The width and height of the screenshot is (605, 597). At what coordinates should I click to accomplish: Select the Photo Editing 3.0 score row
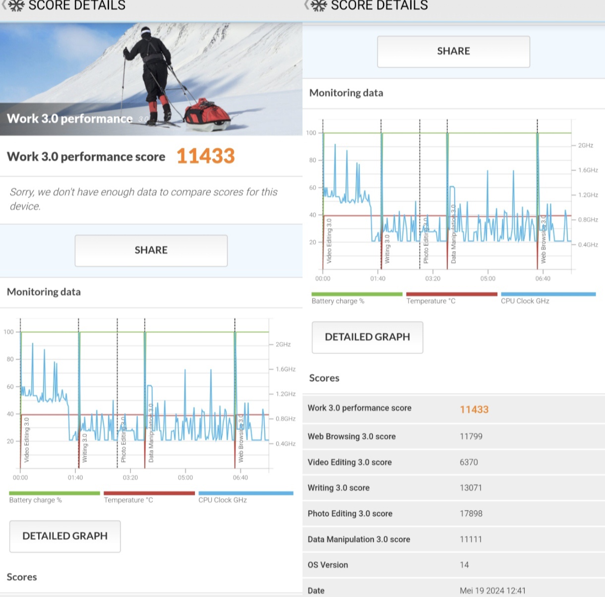[x=454, y=514]
